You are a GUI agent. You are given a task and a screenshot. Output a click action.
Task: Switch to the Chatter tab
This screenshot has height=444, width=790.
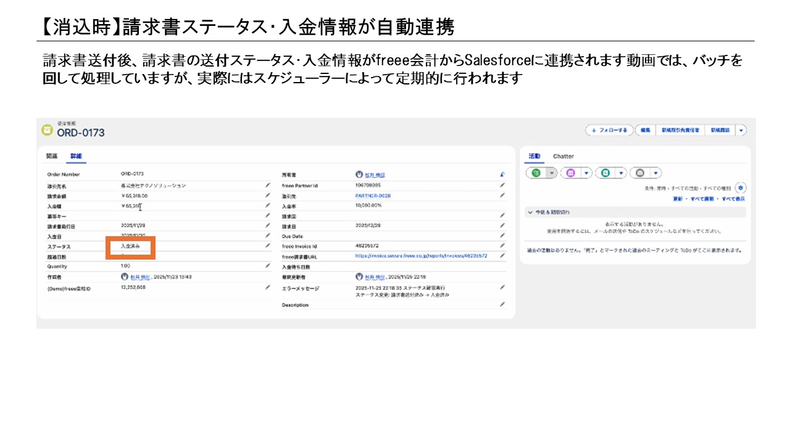(x=563, y=156)
